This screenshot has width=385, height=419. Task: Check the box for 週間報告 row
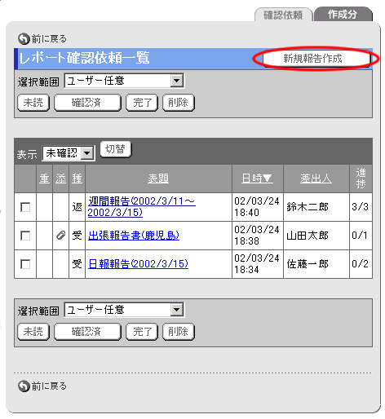pos(25,207)
